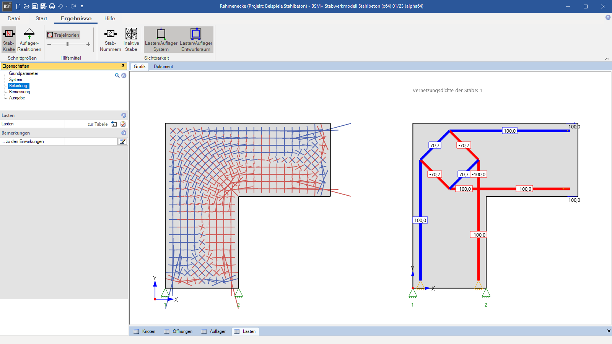
Task: Create a new document via quick access
Action: coord(18,6)
